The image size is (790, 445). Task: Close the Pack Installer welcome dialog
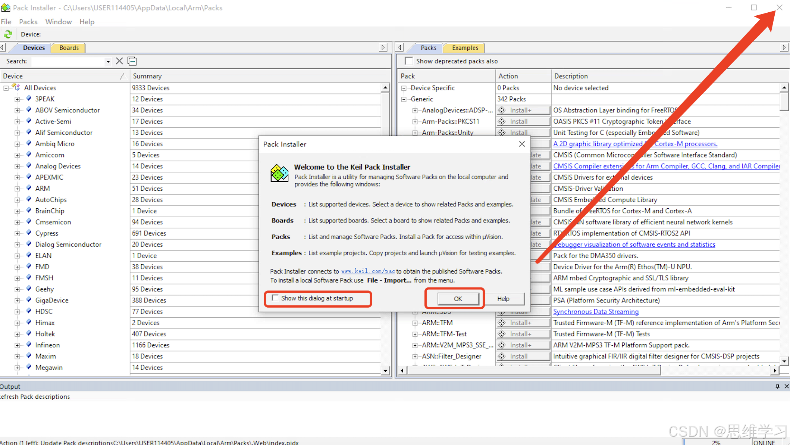pos(522,144)
